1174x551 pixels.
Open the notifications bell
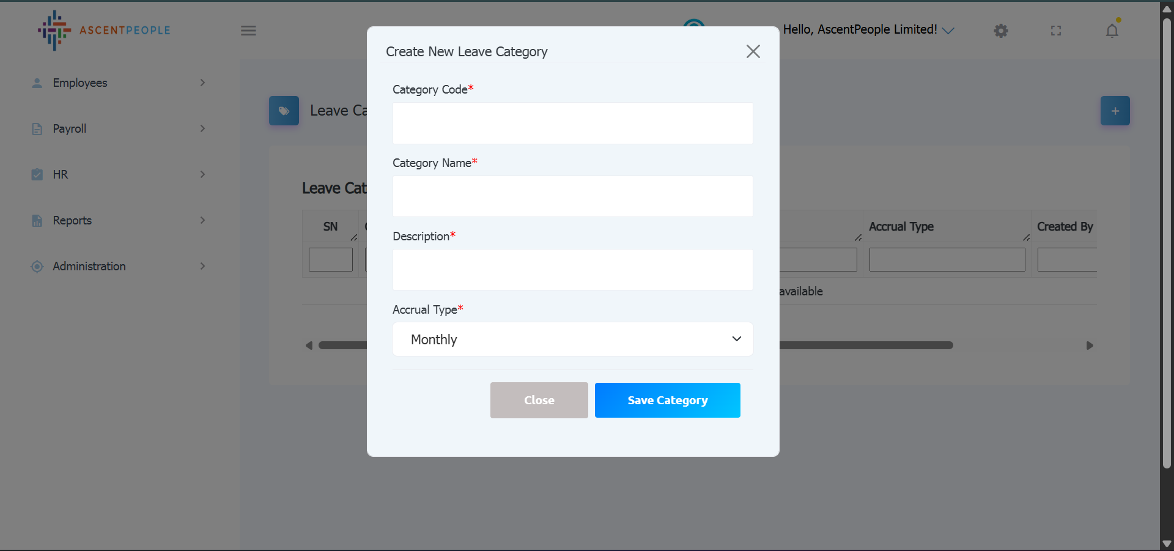(x=1112, y=31)
